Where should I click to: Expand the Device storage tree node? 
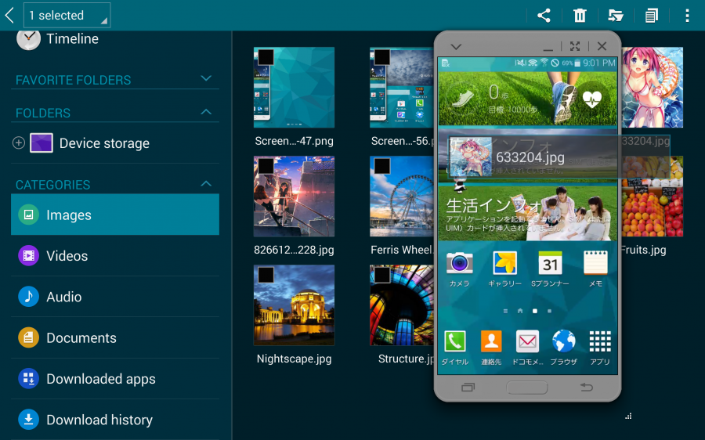19,143
